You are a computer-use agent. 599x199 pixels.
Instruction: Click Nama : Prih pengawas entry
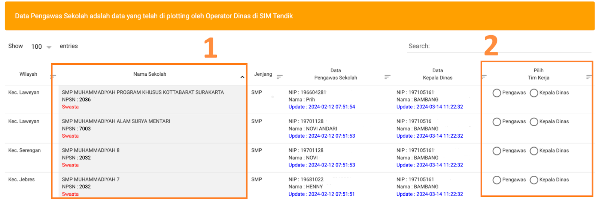point(302,100)
